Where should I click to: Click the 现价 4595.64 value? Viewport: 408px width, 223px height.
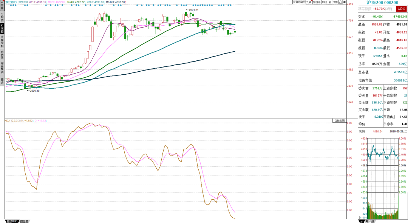[x=377, y=132]
